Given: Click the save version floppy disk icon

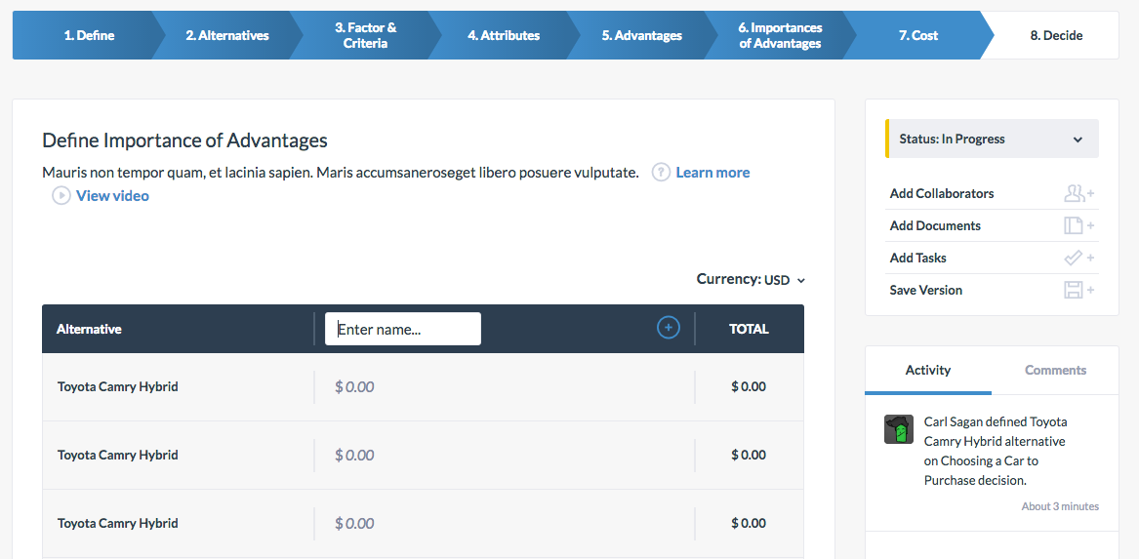Looking at the screenshot, I should point(1078,290).
